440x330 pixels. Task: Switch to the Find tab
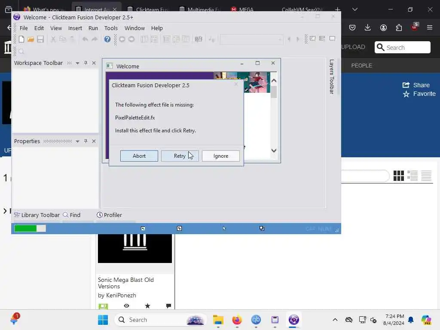click(x=72, y=215)
